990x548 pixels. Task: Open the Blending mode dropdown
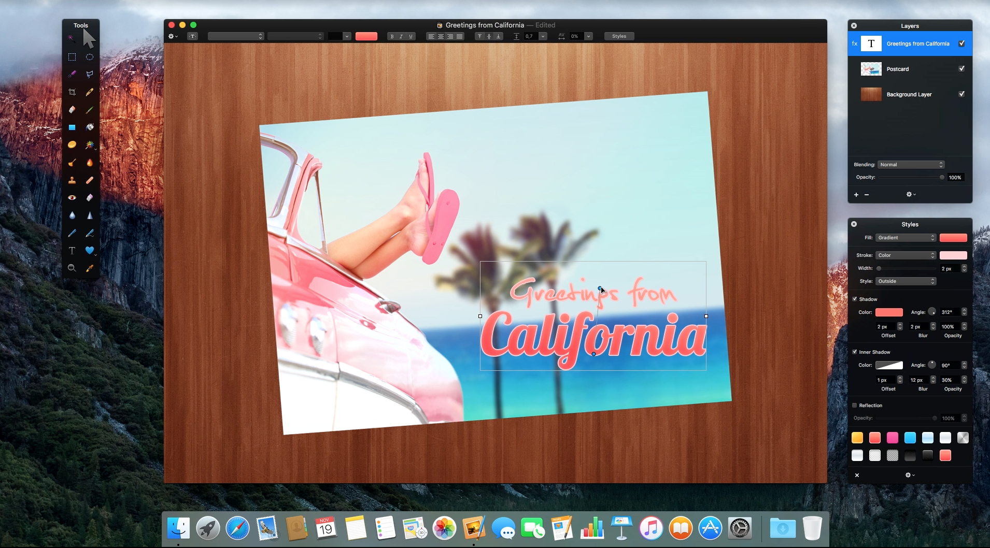click(911, 164)
